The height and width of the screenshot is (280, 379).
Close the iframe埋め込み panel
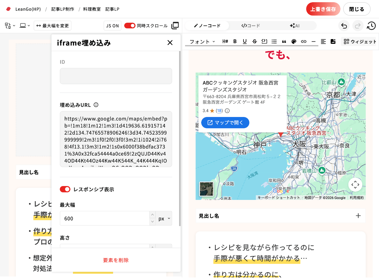(x=170, y=43)
